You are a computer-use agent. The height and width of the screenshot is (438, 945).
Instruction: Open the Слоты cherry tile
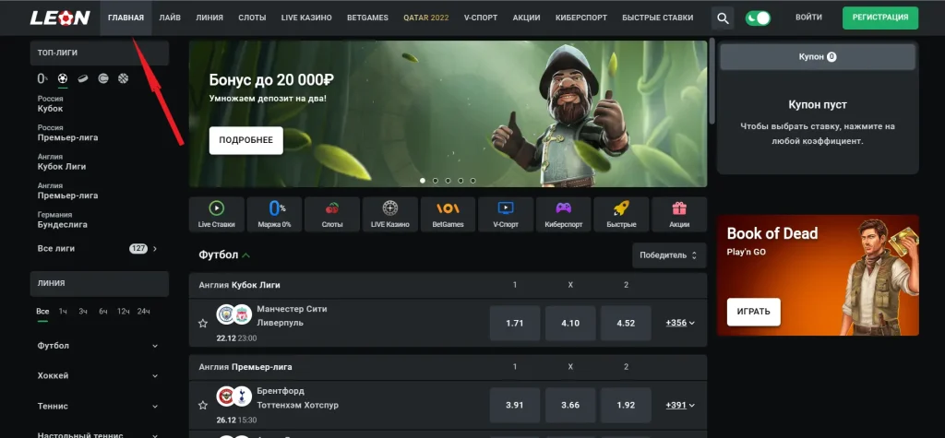pos(332,215)
